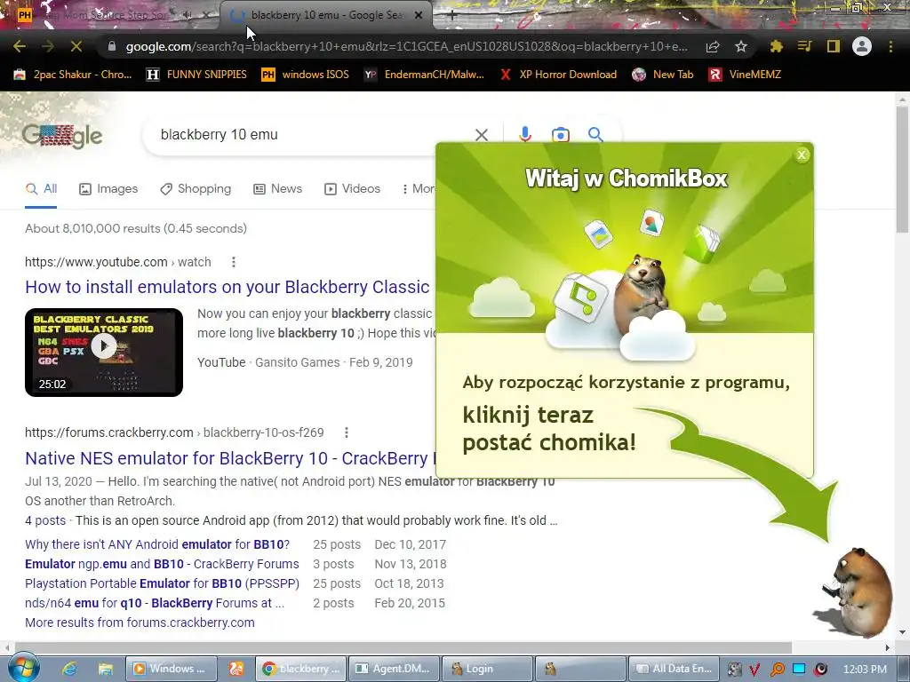Share this page icon in address bar
The height and width of the screenshot is (682, 910).
(713, 46)
